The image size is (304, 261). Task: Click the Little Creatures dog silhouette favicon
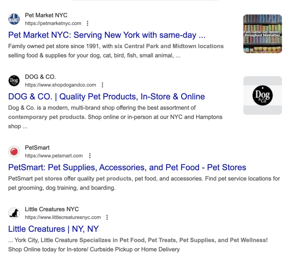(x=14, y=213)
